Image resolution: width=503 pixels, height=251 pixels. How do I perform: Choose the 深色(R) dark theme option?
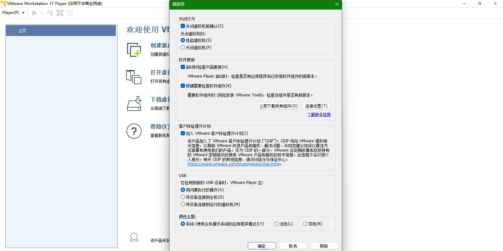305,224
